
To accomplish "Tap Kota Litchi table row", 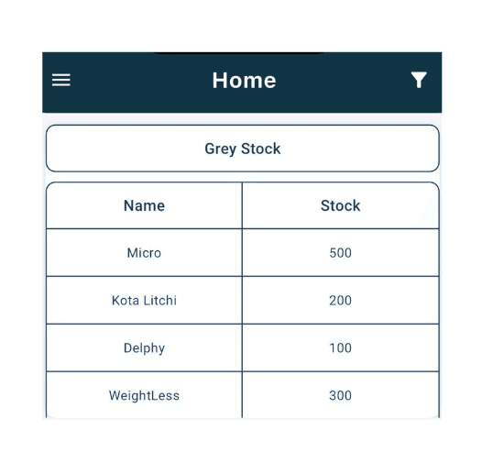I will coord(243,300).
